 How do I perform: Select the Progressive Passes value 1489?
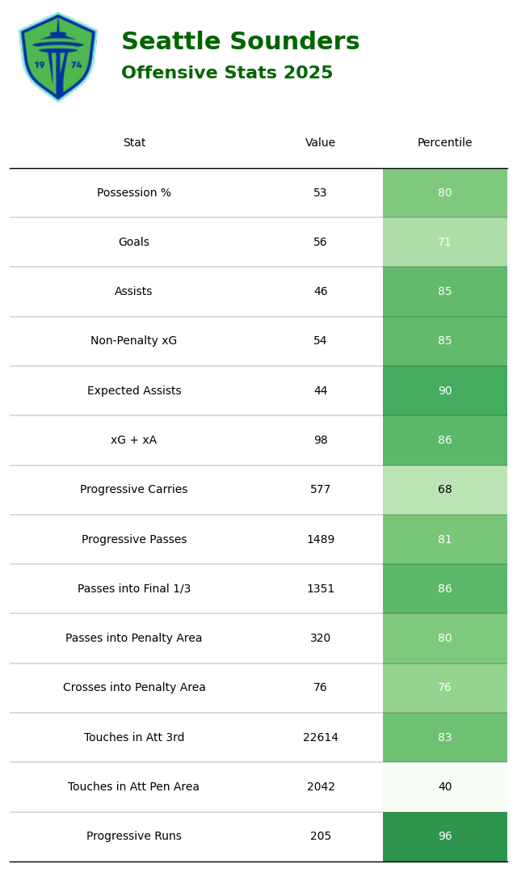[x=321, y=540]
